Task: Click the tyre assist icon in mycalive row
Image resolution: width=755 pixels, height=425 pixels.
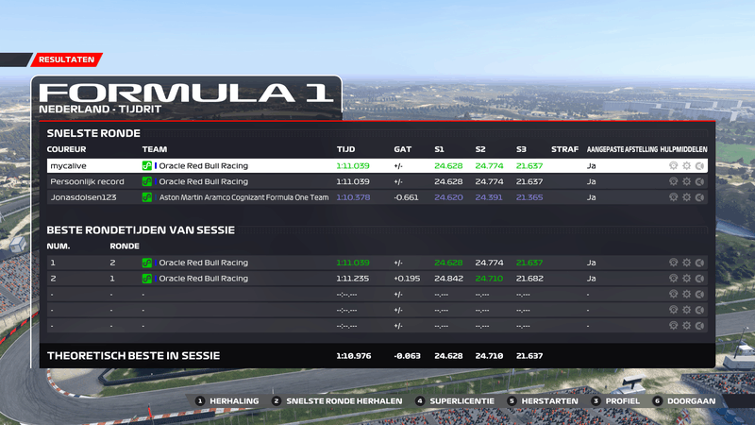Action: (x=673, y=166)
